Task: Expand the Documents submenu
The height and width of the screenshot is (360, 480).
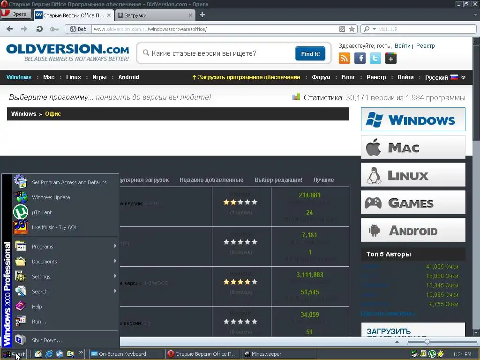Action: pos(66,262)
